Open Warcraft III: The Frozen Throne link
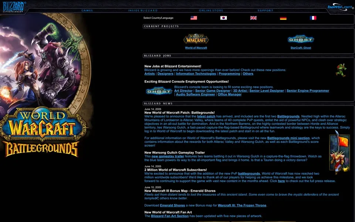Screen dimensions: 355x222 [242, 205]
